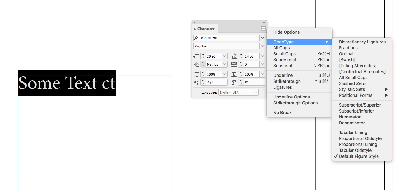Open the tracking dropdown arrow
The image size is (405, 190).
[x=262, y=64]
